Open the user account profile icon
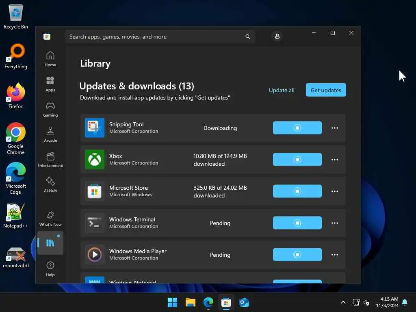This screenshot has height=312, width=416. [x=277, y=36]
